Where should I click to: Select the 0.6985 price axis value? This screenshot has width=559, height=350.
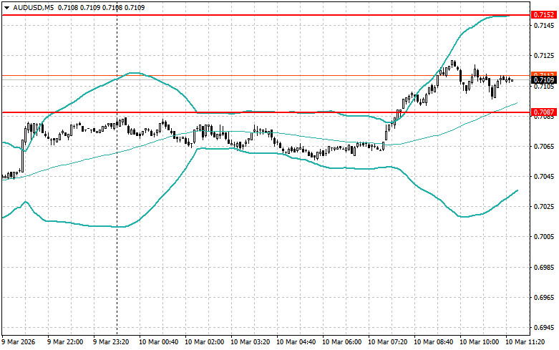(544, 267)
